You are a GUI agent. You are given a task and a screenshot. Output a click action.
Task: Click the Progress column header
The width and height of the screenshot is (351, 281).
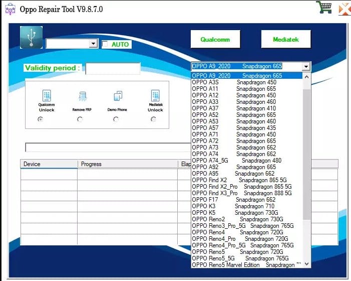91,164
